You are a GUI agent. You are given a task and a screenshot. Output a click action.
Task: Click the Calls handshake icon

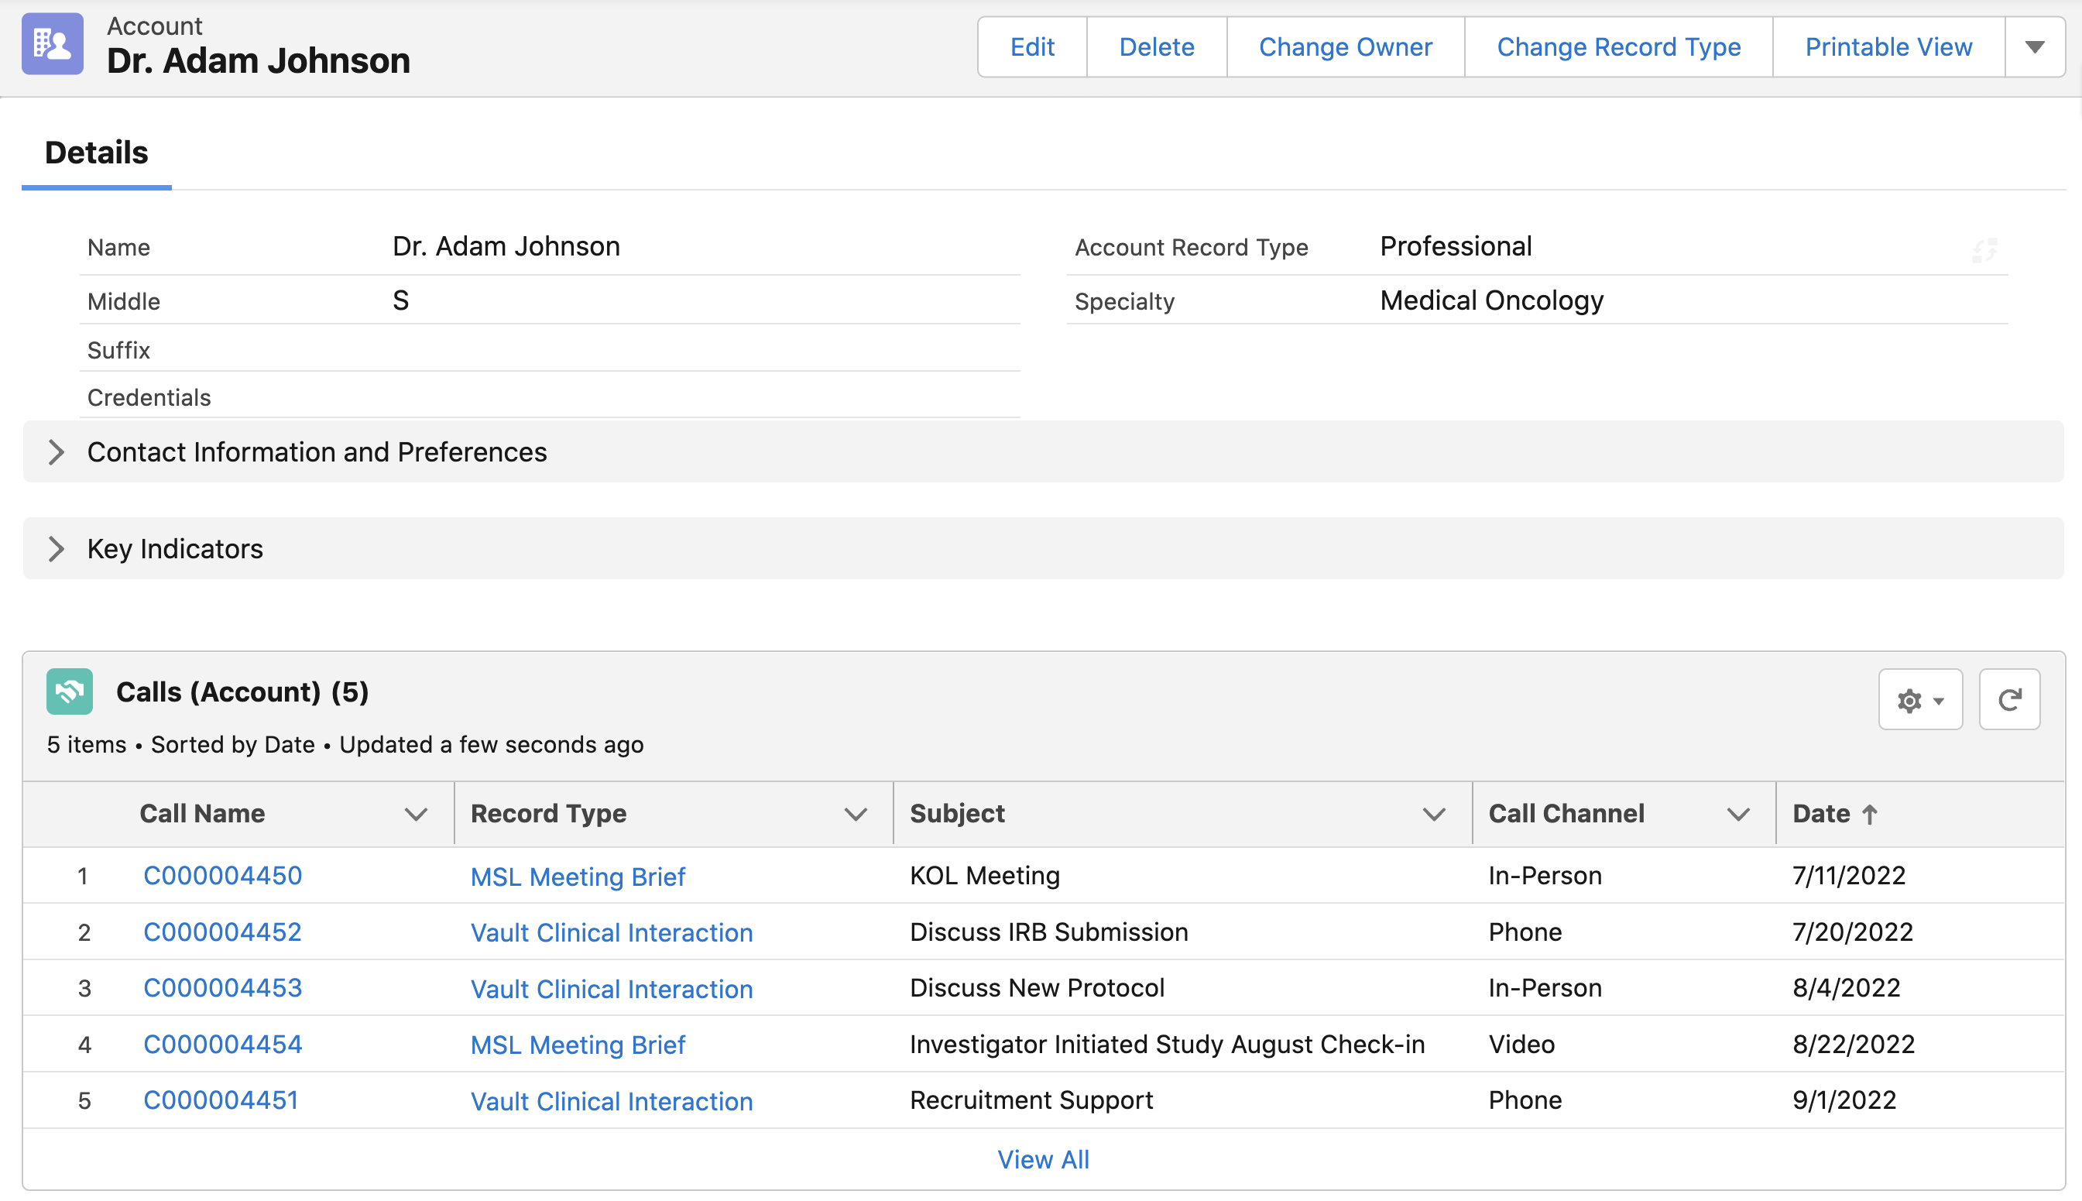[69, 691]
